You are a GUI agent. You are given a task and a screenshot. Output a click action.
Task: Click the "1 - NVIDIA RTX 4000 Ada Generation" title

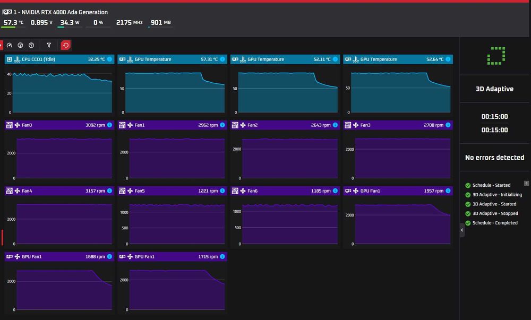click(61, 12)
